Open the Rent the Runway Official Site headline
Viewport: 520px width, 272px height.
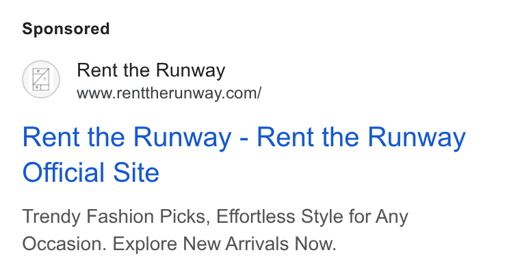pos(244,154)
